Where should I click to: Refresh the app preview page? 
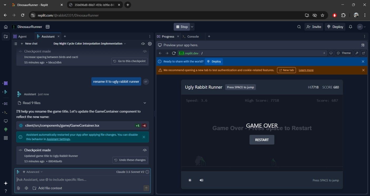click(x=174, y=53)
